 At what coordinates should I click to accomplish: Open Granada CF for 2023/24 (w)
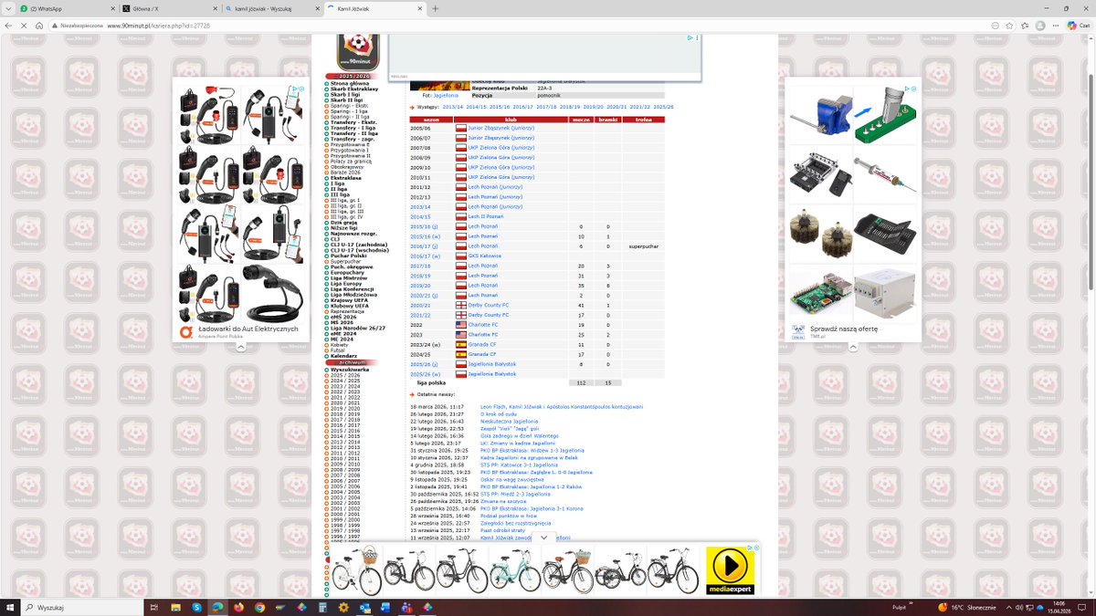[x=482, y=345]
